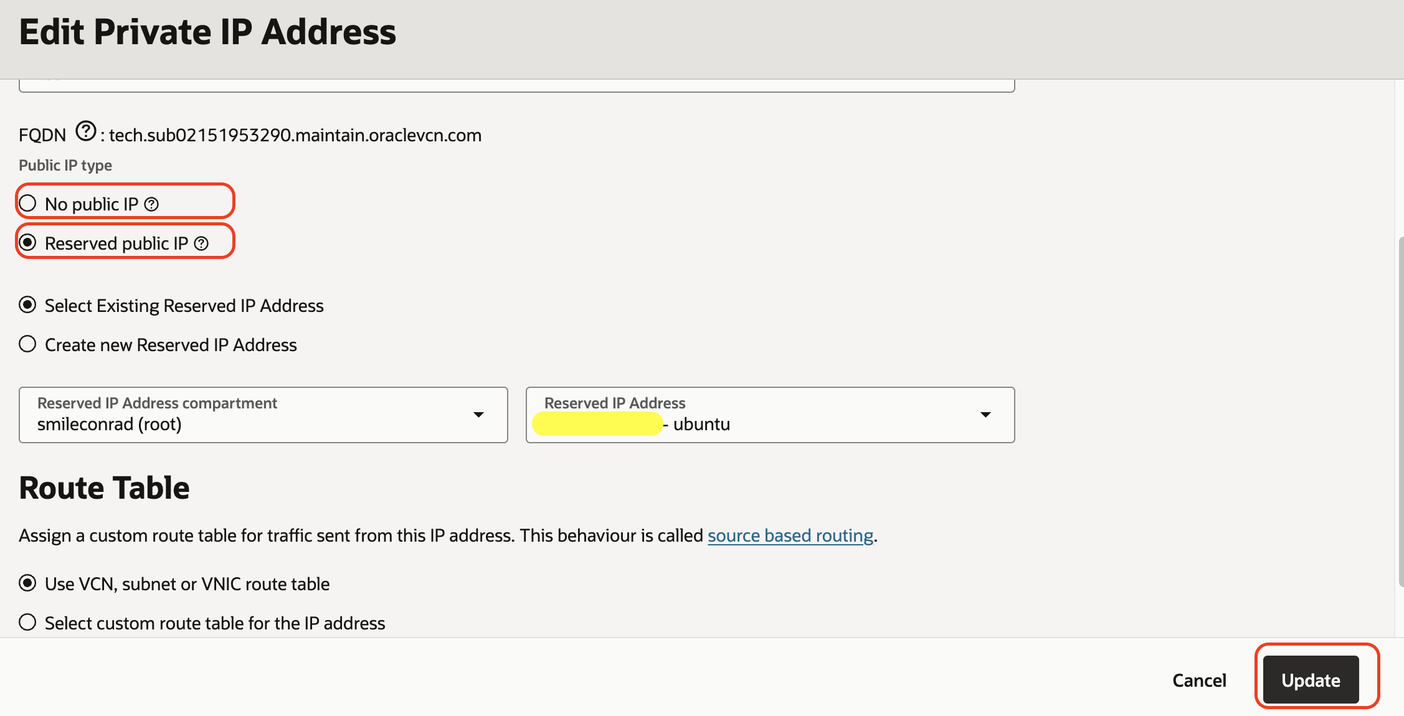The image size is (1404, 716).
Task: Select the Reserved public IP radio button
Action: point(28,243)
